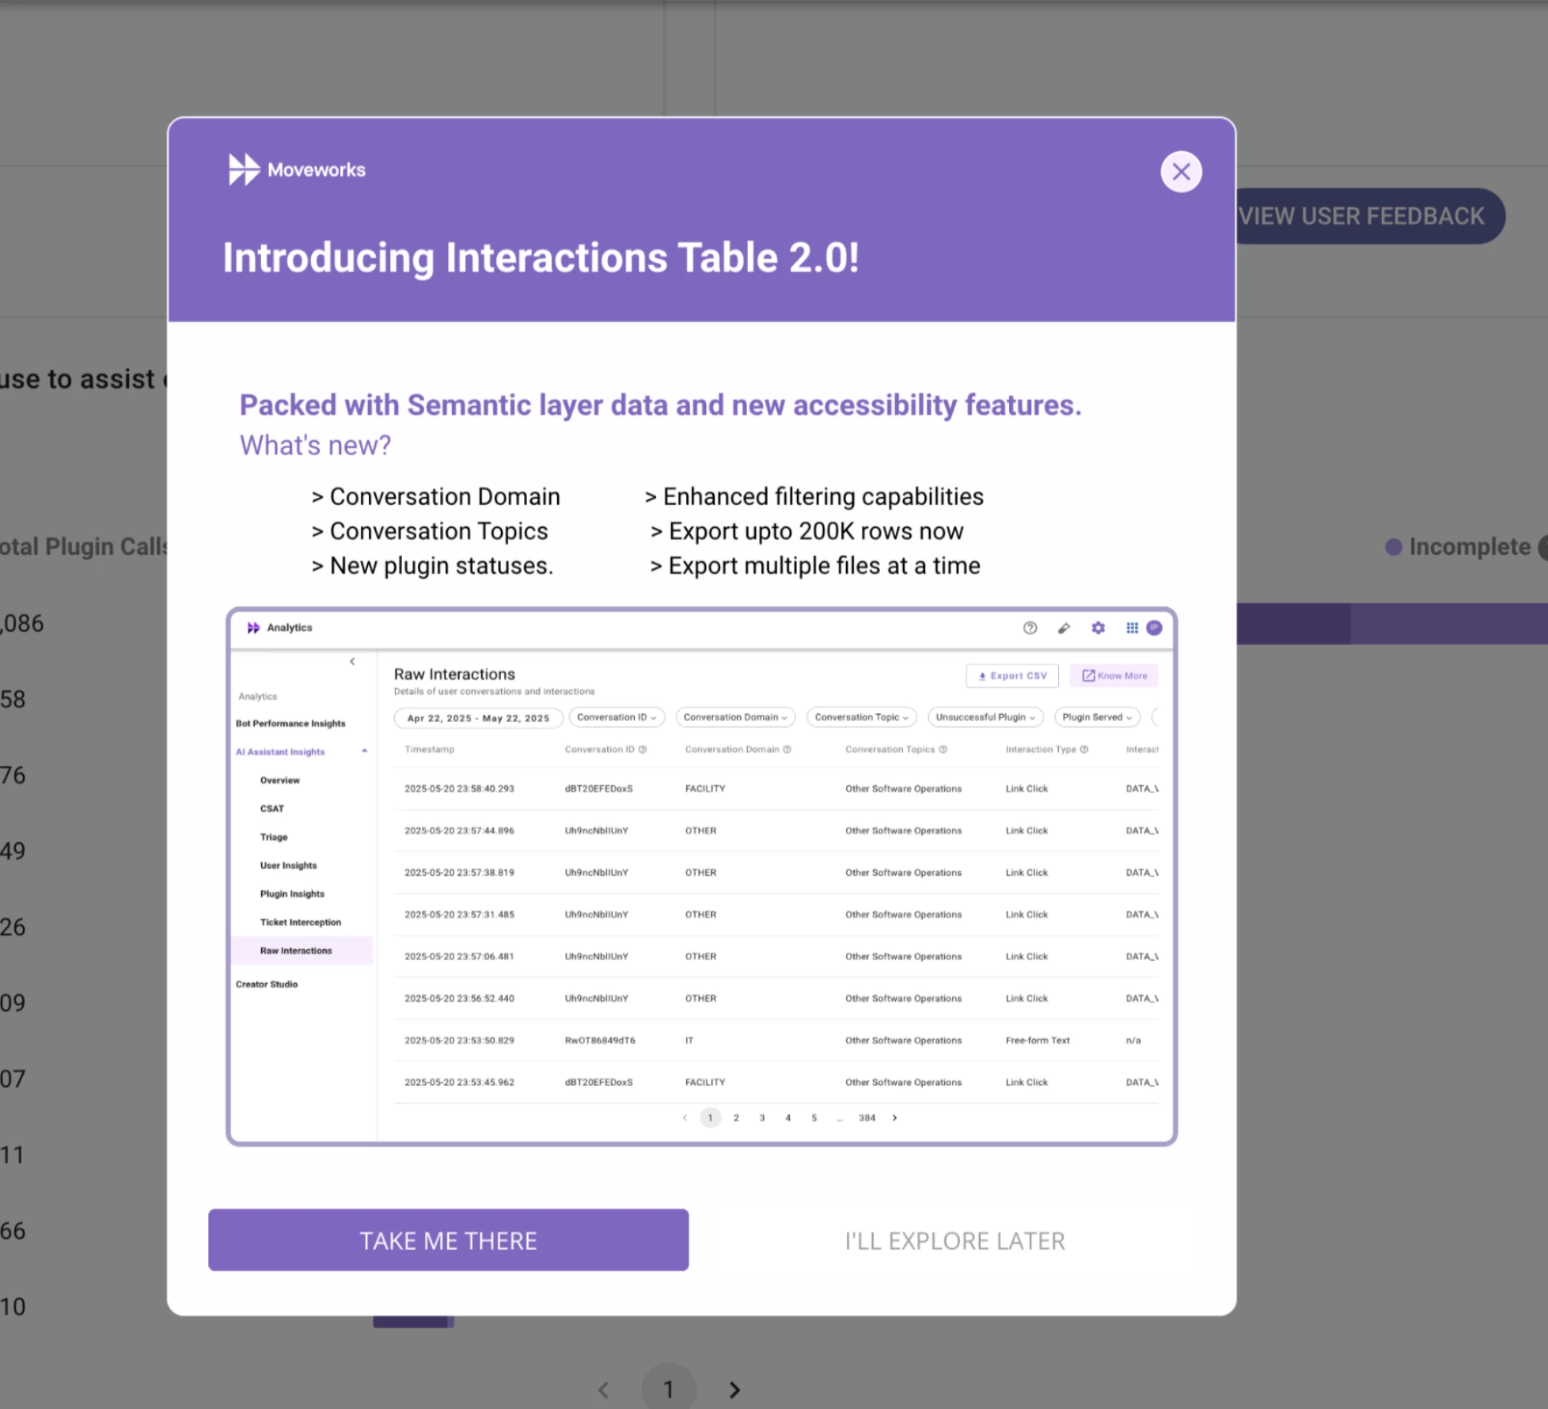Collapse the AI Assistant Insights section
The width and height of the screenshot is (1548, 1409).
tap(364, 751)
